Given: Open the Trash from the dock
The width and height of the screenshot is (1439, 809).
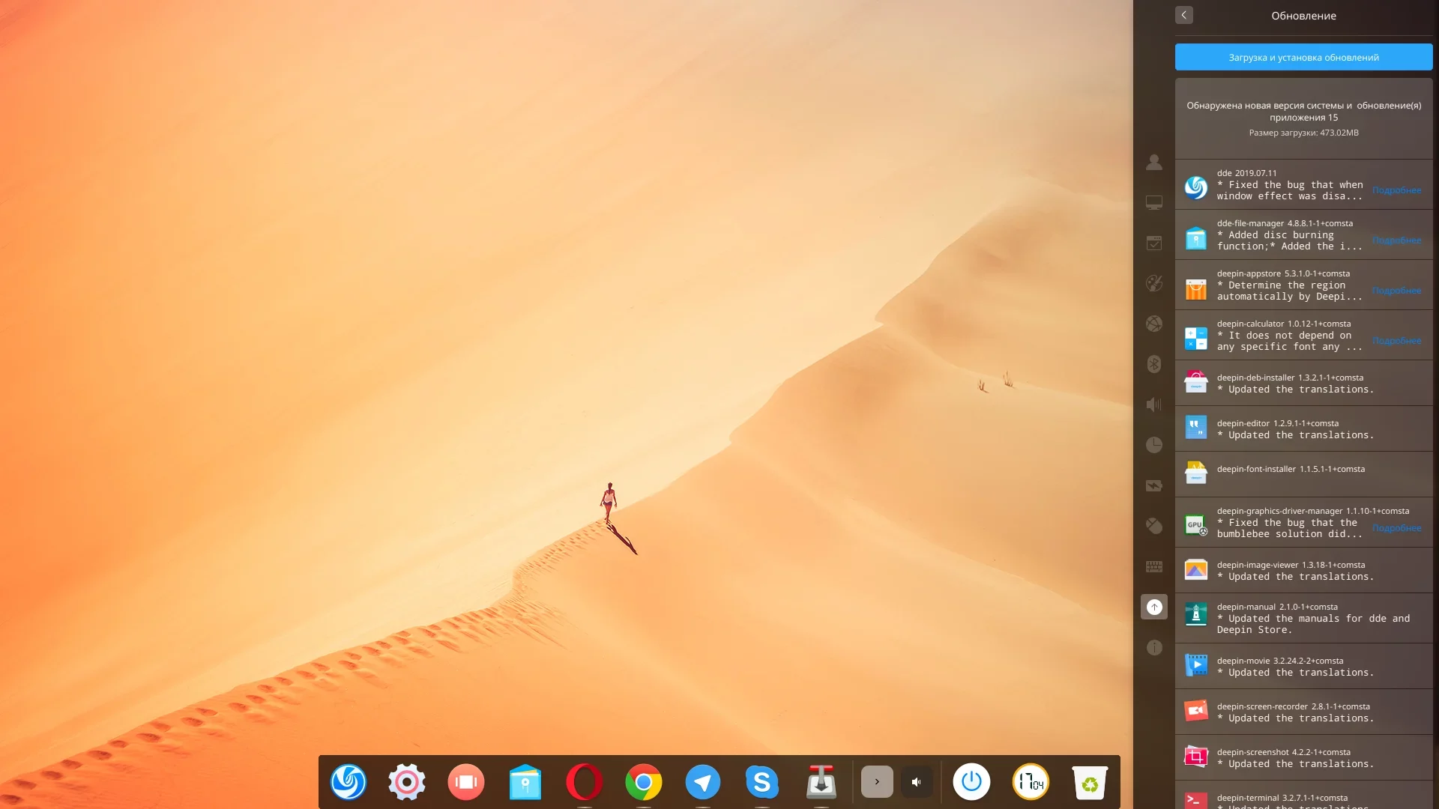Looking at the screenshot, I should (1090, 781).
